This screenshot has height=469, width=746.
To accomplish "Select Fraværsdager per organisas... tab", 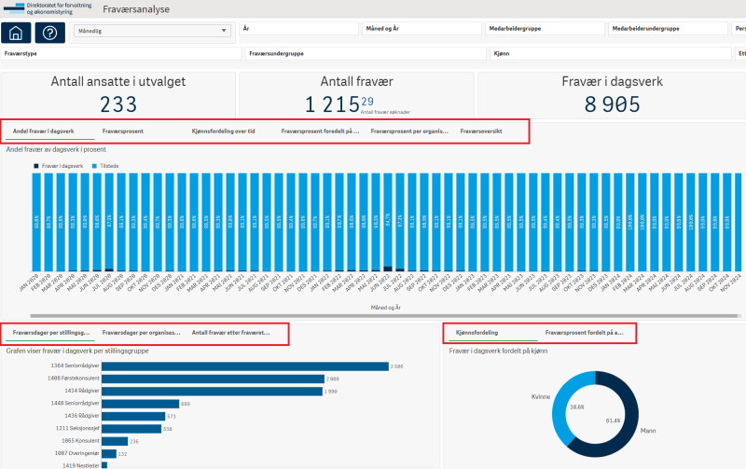I will (142, 333).
